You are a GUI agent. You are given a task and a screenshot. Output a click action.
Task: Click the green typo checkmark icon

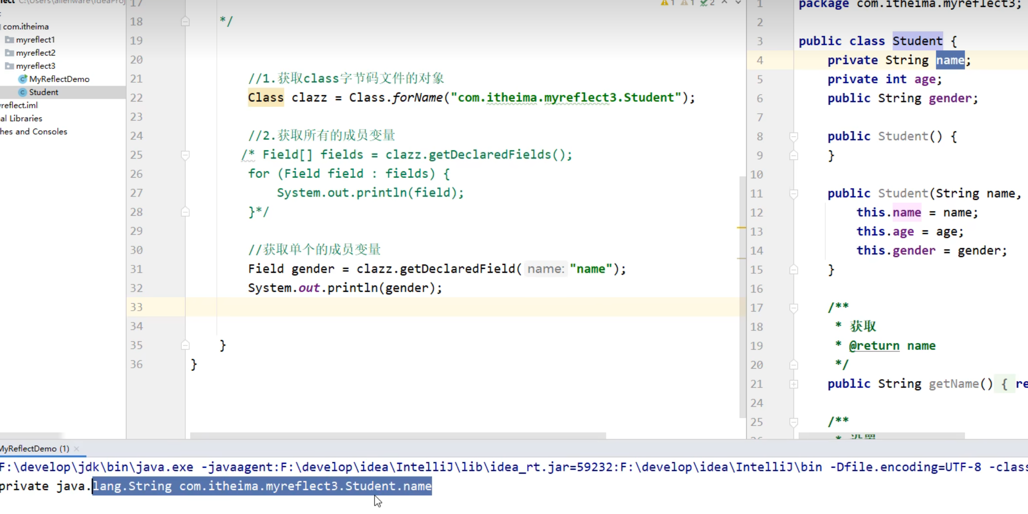tap(704, 3)
